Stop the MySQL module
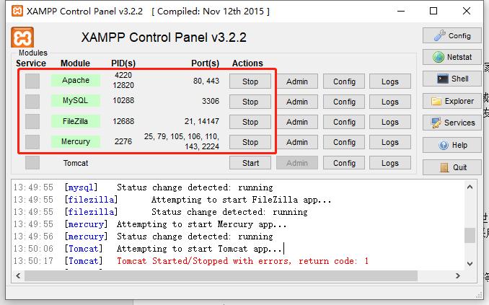The height and width of the screenshot is (305, 489). 250,102
